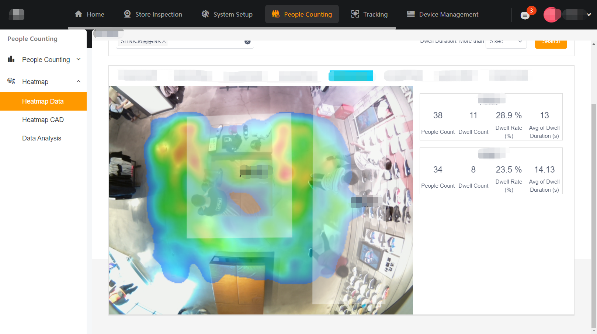Click the orange Search button

coord(551,42)
